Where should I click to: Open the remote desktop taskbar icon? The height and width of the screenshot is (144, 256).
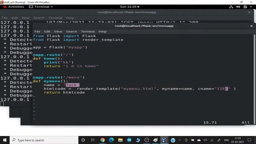click(x=138, y=140)
